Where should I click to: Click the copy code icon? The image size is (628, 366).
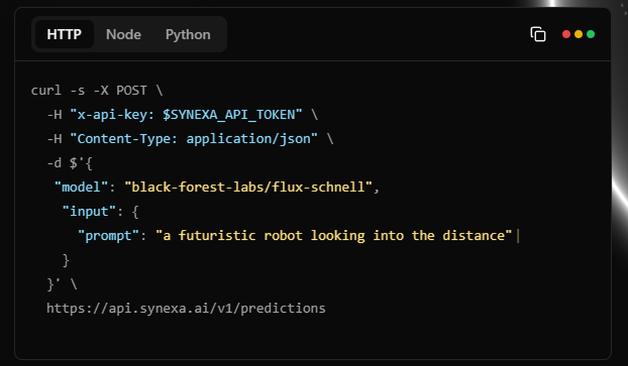point(538,35)
